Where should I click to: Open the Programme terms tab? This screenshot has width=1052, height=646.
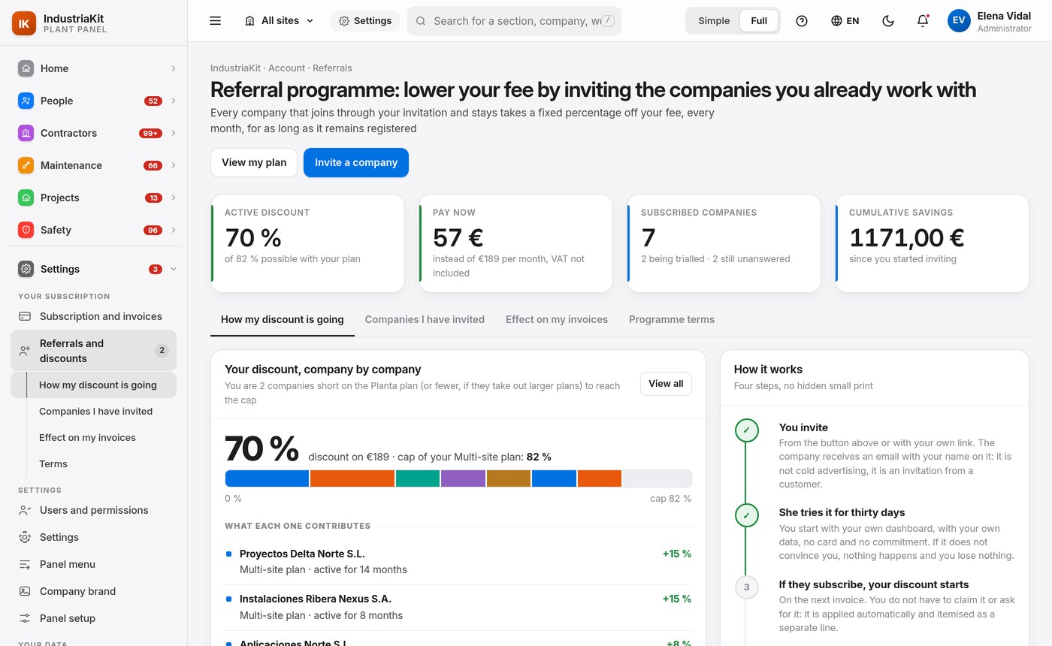tap(672, 320)
